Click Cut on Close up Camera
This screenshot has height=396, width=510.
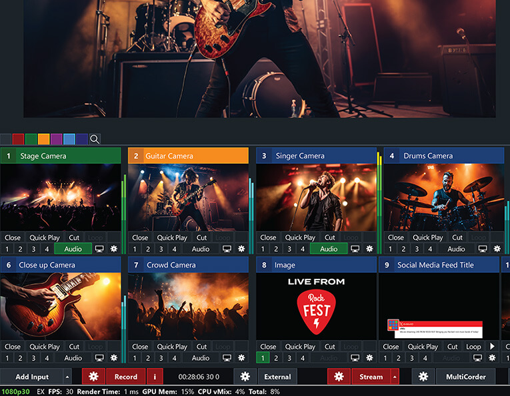[x=74, y=346]
